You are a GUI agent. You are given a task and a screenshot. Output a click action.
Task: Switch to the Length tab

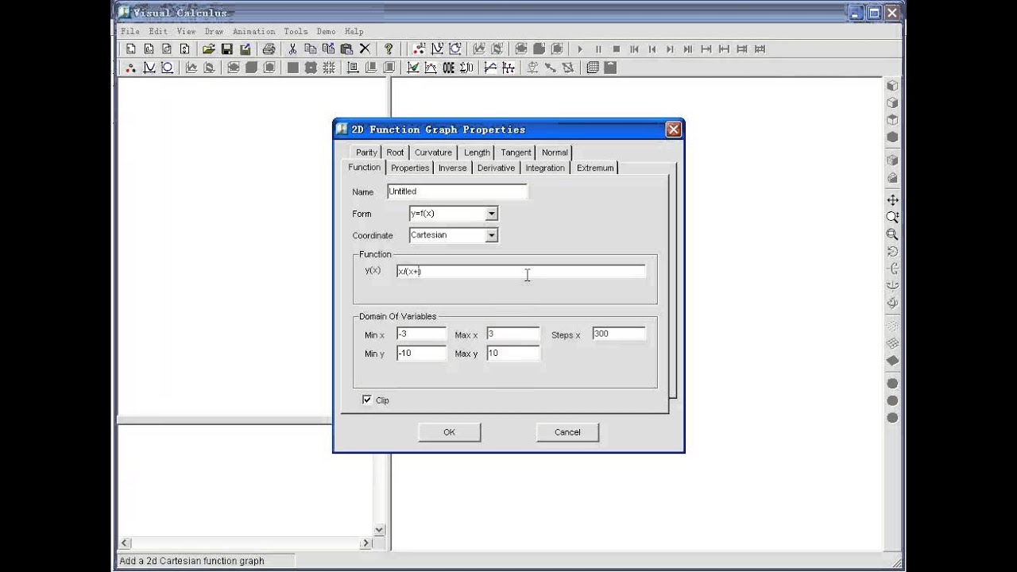point(477,153)
